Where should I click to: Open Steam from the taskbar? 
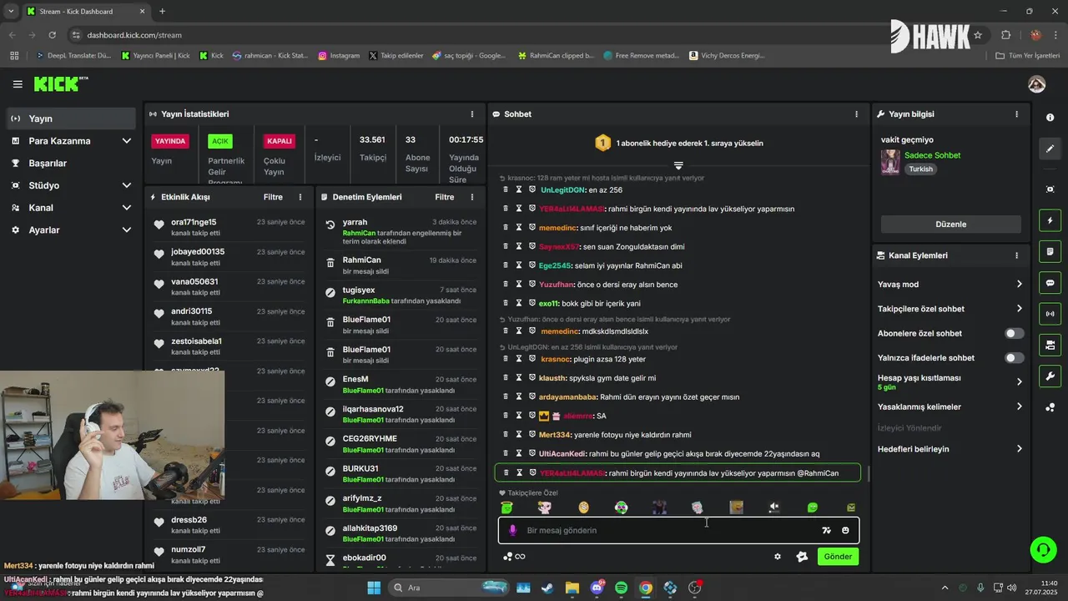coord(547,588)
